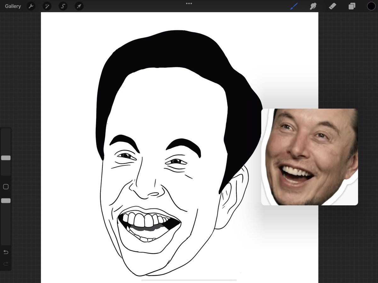Select the Selection S-shaped tool
The width and height of the screenshot is (378, 283).
63,6
